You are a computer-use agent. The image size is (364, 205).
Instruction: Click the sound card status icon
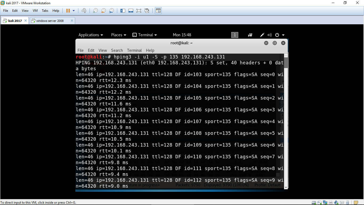point(336,203)
